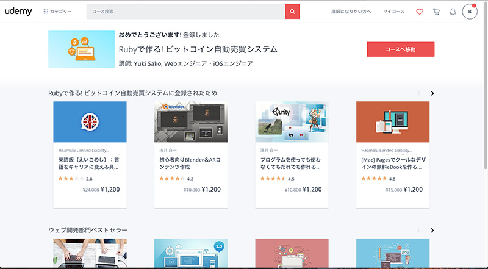
Task: Click the 4.8 star rating
Action: pos(378,178)
